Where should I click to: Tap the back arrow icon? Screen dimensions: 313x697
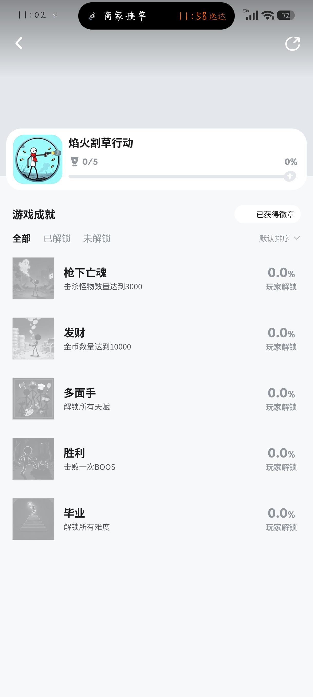[19, 43]
